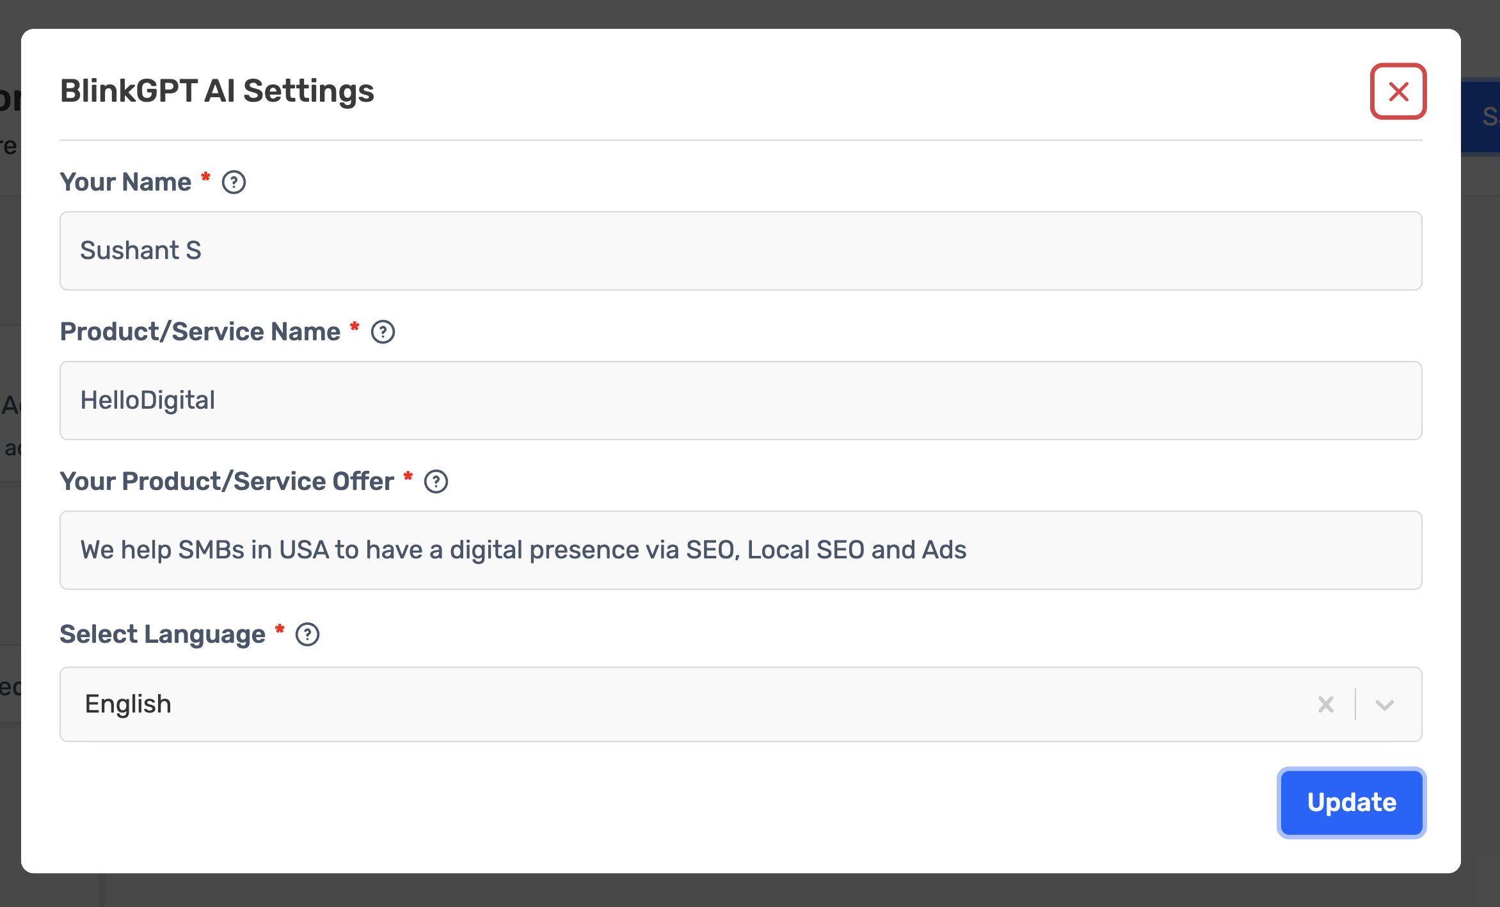The width and height of the screenshot is (1500, 907).
Task: Click the Update button
Action: click(x=1352, y=802)
